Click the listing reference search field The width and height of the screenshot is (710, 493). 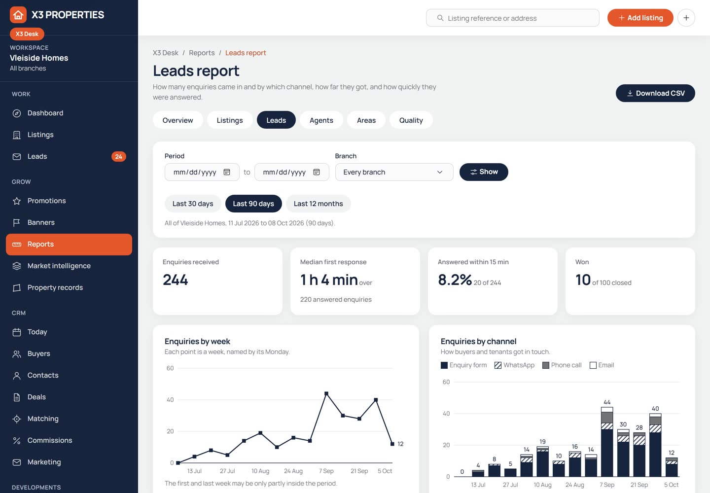[x=513, y=18]
